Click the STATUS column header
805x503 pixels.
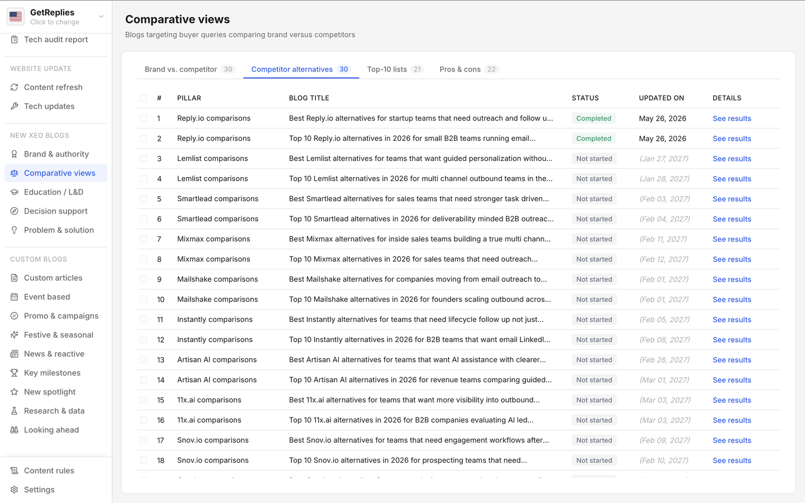pos(585,98)
